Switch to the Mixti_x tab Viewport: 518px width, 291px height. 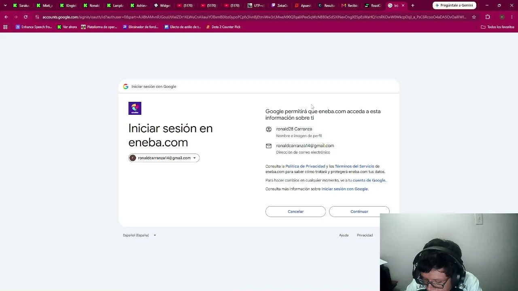tap(45, 6)
